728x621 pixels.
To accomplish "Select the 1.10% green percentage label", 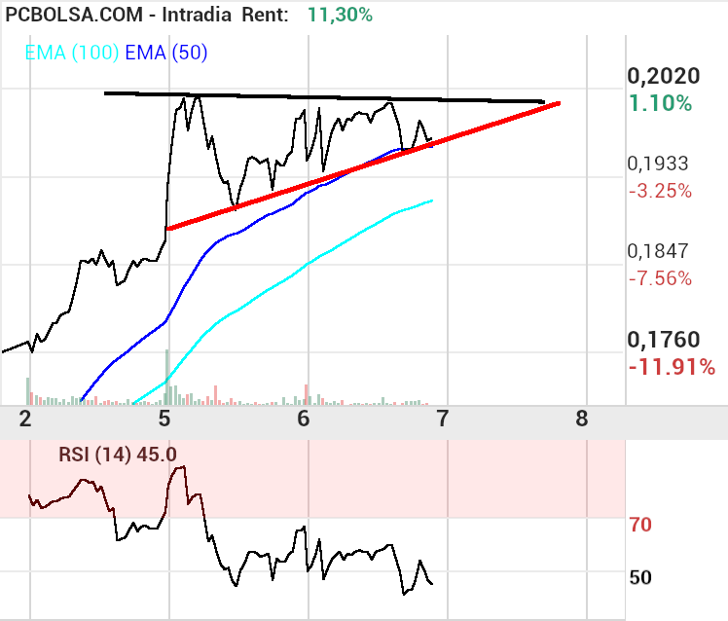I will pyautogui.click(x=660, y=103).
